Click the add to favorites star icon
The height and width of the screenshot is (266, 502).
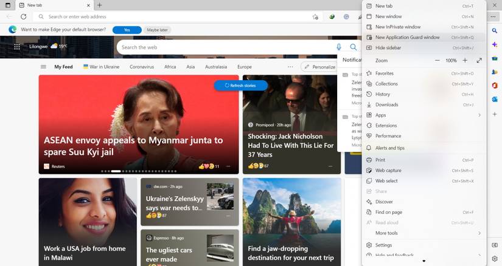pos(315,17)
